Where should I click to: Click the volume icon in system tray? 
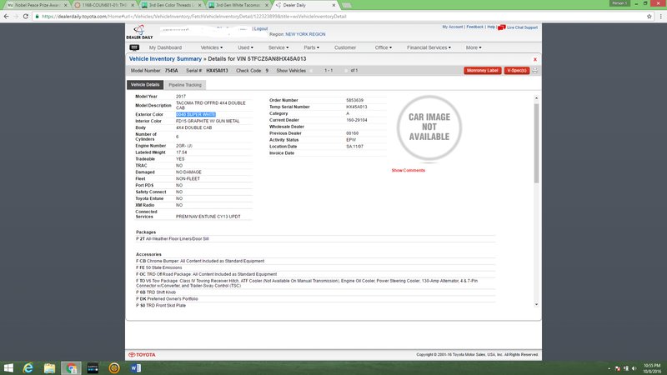tap(634, 368)
